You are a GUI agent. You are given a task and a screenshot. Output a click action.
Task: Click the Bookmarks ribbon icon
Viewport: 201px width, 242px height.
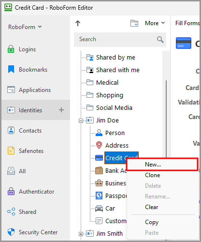click(x=11, y=69)
